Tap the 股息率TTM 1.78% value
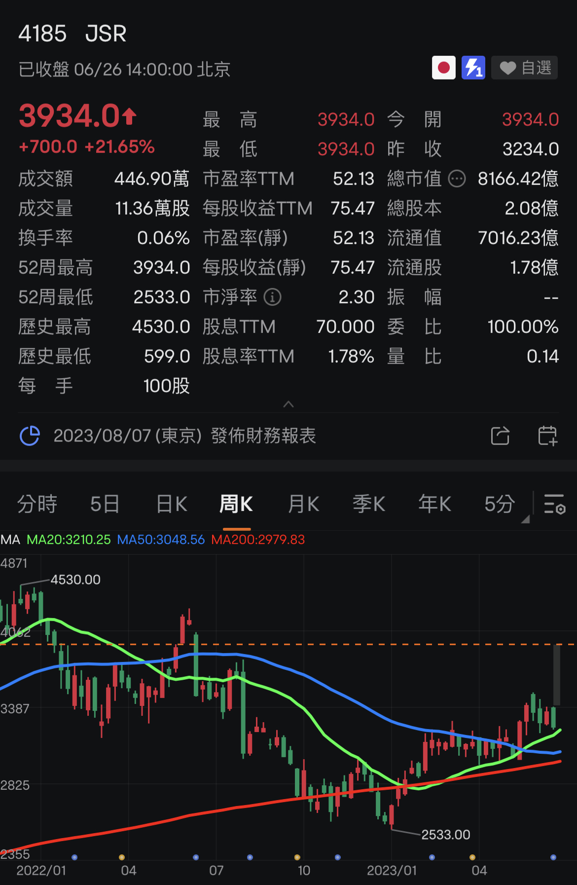Viewport: 577px width, 885px height. click(x=351, y=356)
